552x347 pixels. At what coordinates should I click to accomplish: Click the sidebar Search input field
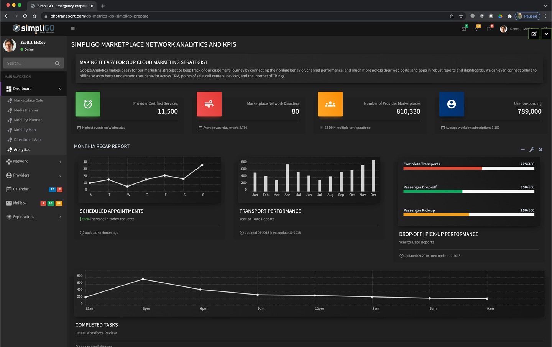(x=29, y=63)
